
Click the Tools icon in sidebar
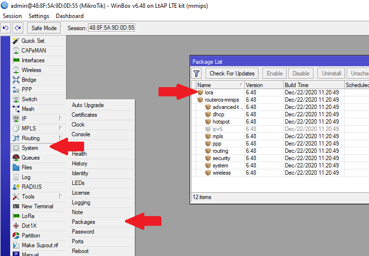[16, 197]
